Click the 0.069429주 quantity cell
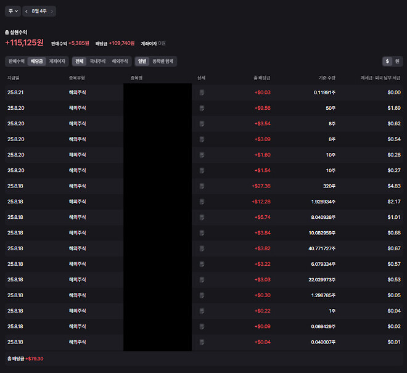The height and width of the screenshot is (373, 407). [323, 326]
